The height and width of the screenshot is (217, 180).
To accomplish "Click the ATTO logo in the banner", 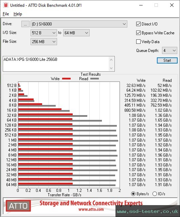I will point(18,206).
